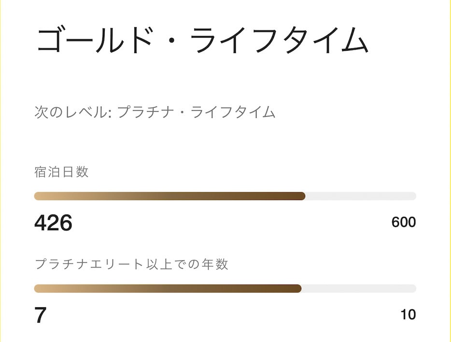Click the 宿泊日数 label

pos(61,172)
